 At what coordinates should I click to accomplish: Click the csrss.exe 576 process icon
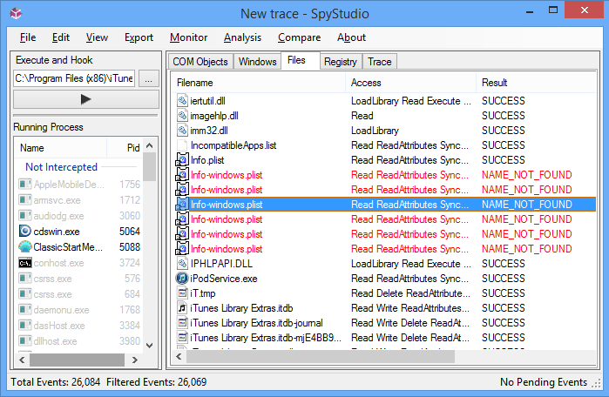(x=25, y=279)
